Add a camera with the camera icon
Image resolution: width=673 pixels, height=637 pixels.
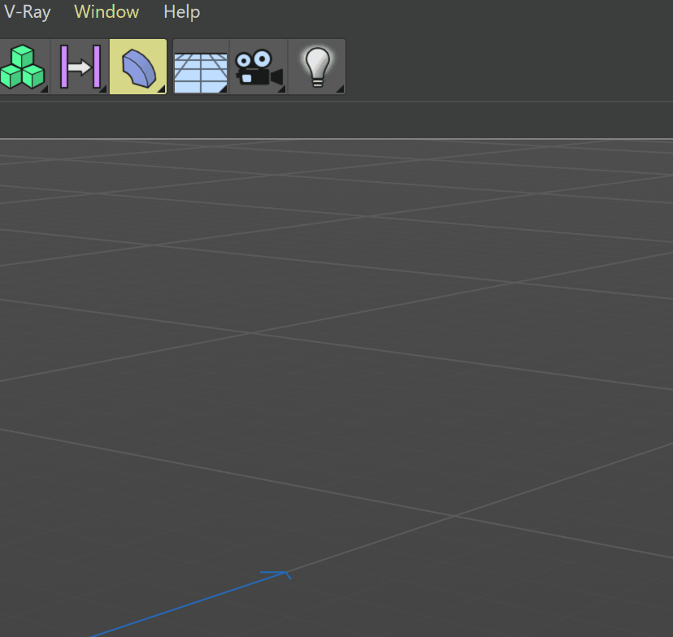coord(258,67)
